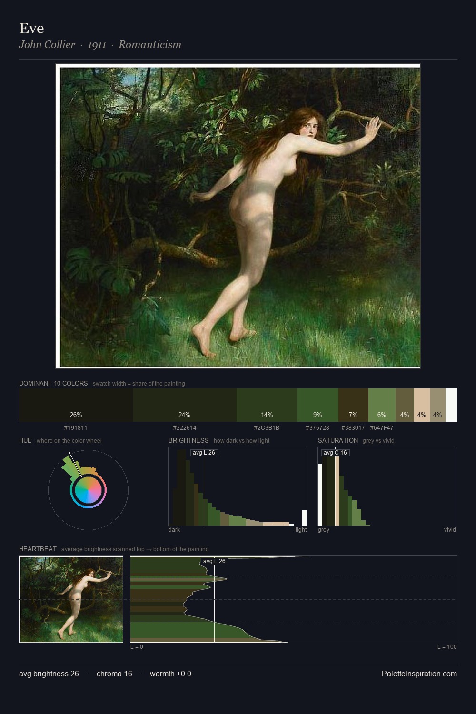
Task: Click the 'avg C 16' label
Action: (335, 453)
